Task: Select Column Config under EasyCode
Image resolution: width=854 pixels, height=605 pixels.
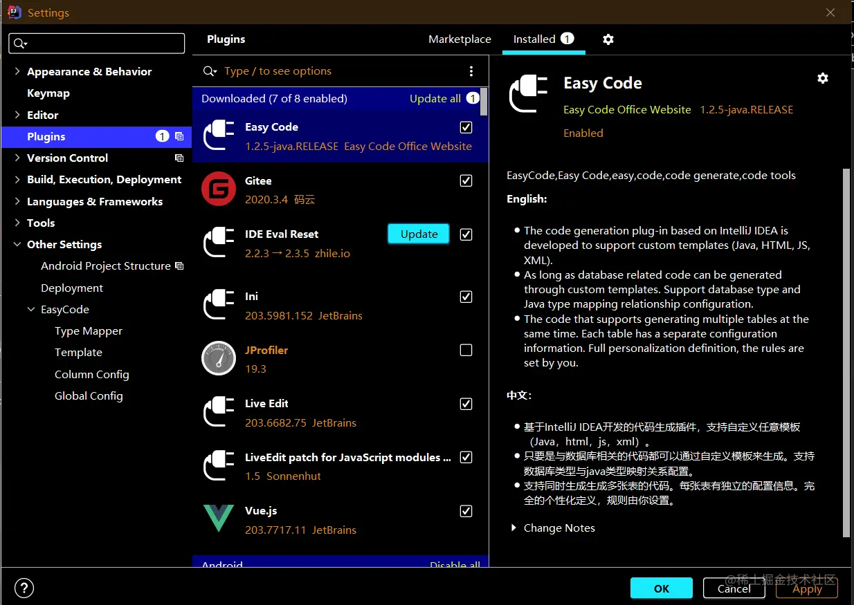Action: pyautogui.click(x=92, y=375)
